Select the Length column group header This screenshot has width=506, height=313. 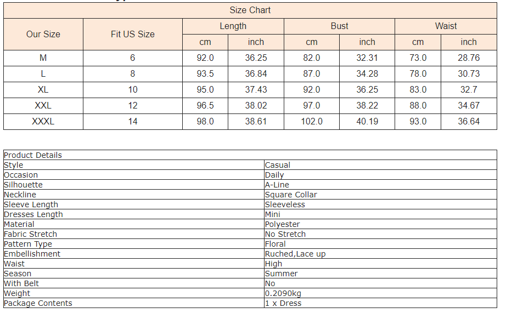click(233, 26)
